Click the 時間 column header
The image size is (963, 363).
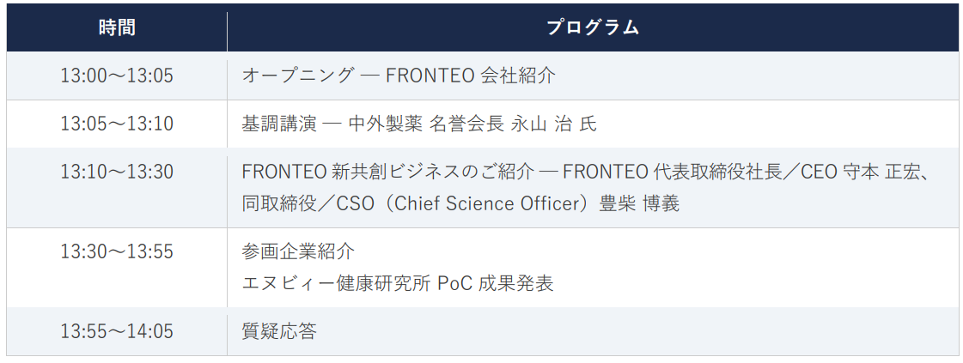117,27
